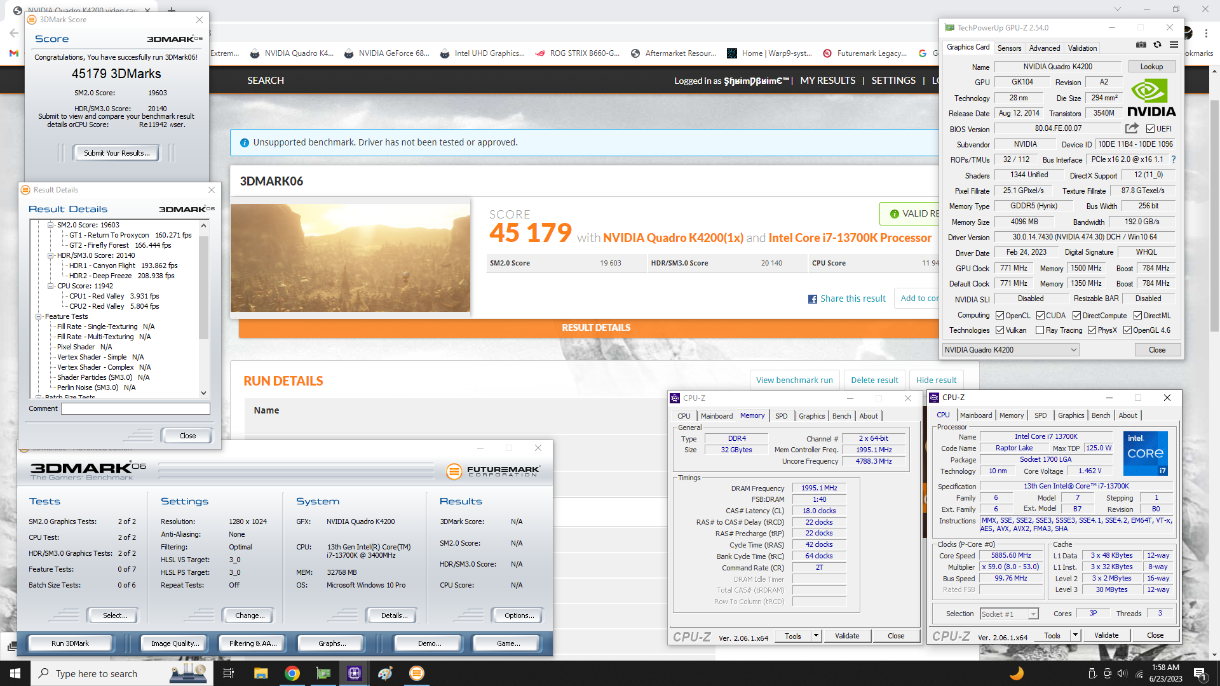Open Task View on the taskbar

coord(229,673)
